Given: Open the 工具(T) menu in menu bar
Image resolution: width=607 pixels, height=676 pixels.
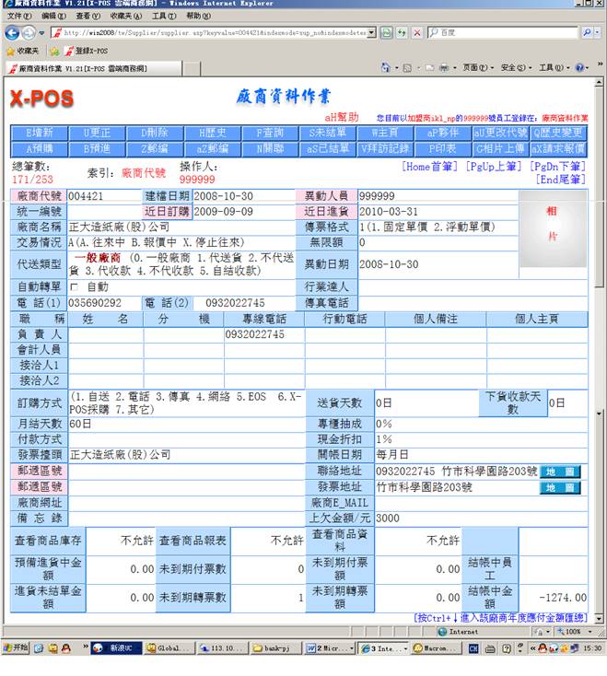Looking at the screenshot, I should coord(163,17).
